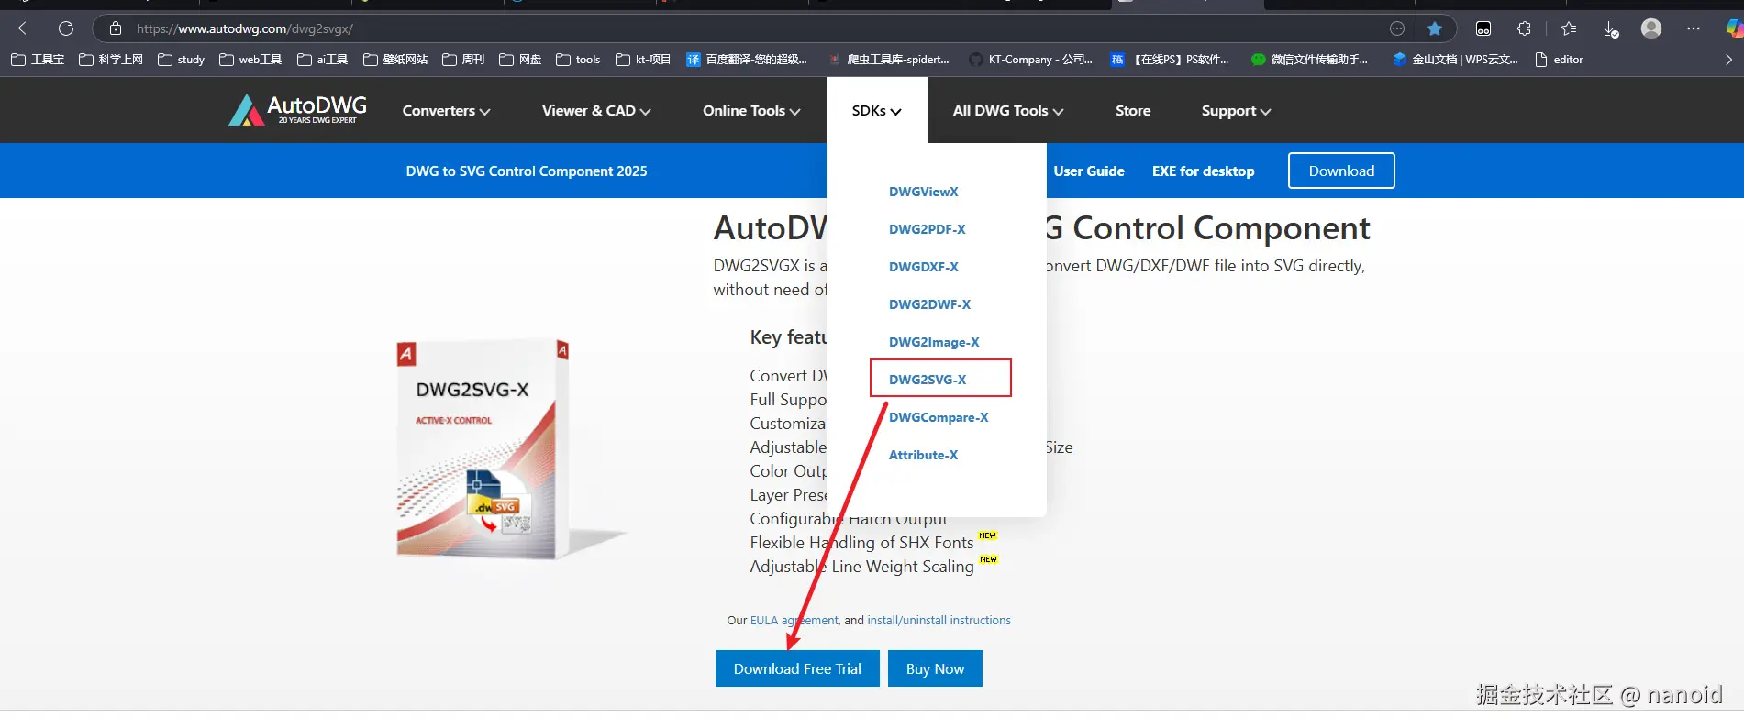
Task: Collapse the SDKs dropdown menu
Action: pyautogui.click(x=876, y=111)
